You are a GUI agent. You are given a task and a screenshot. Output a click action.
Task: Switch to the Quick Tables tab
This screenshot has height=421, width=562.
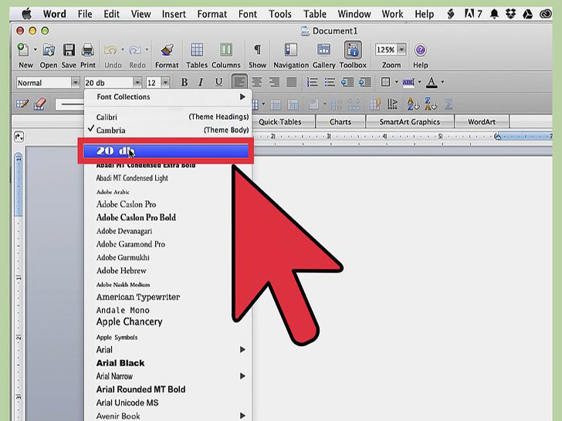click(x=280, y=122)
